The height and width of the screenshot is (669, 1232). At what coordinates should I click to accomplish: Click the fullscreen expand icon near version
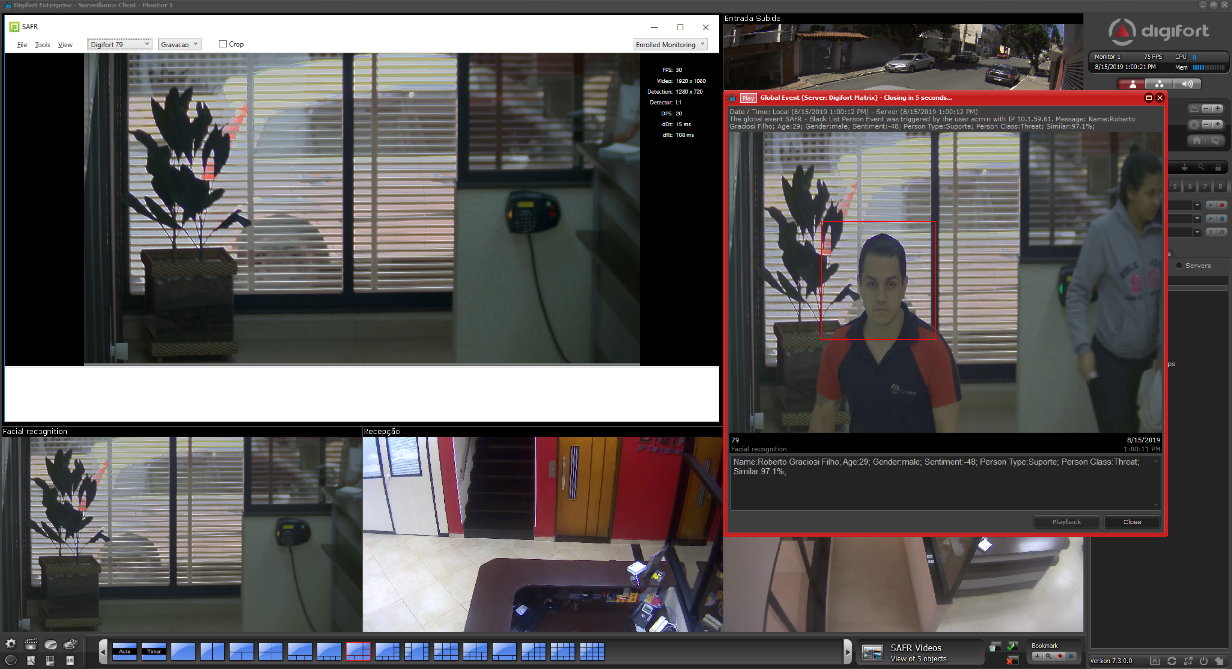pyautogui.click(x=1187, y=661)
